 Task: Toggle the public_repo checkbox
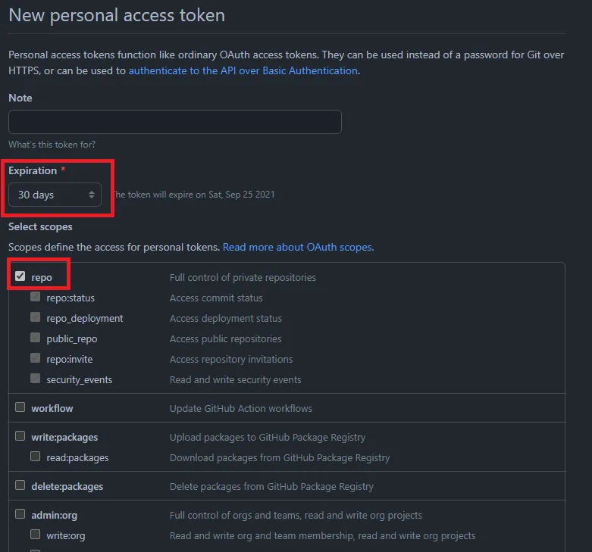pos(36,338)
